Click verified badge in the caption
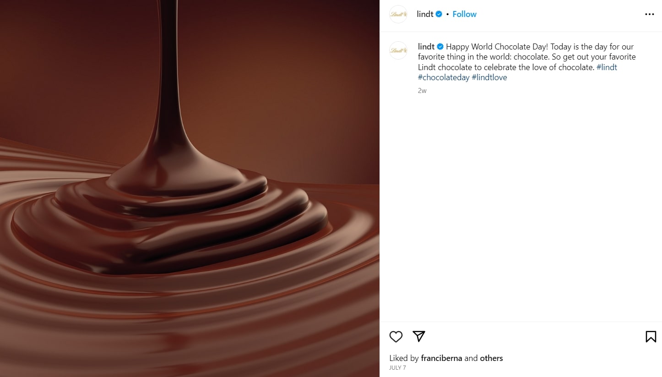Screen dimensions: 662x377 point(440,47)
